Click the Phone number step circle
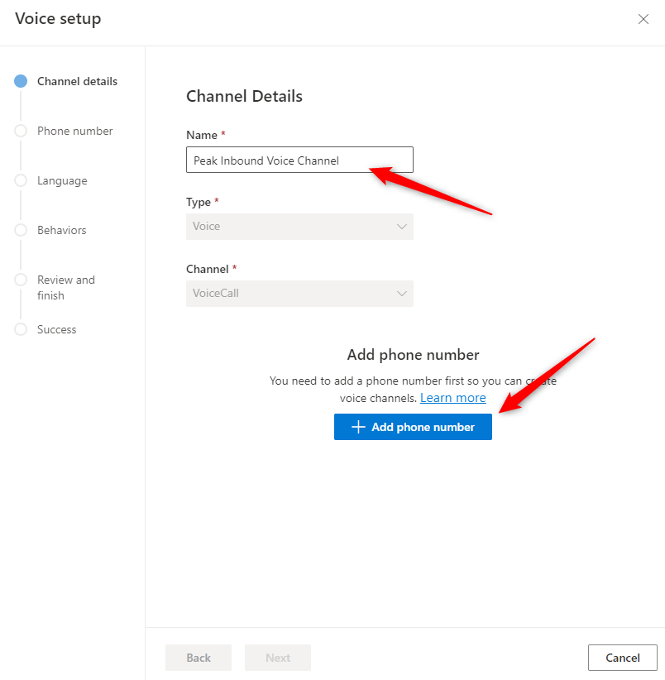This screenshot has width=665, height=680. pyautogui.click(x=21, y=131)
